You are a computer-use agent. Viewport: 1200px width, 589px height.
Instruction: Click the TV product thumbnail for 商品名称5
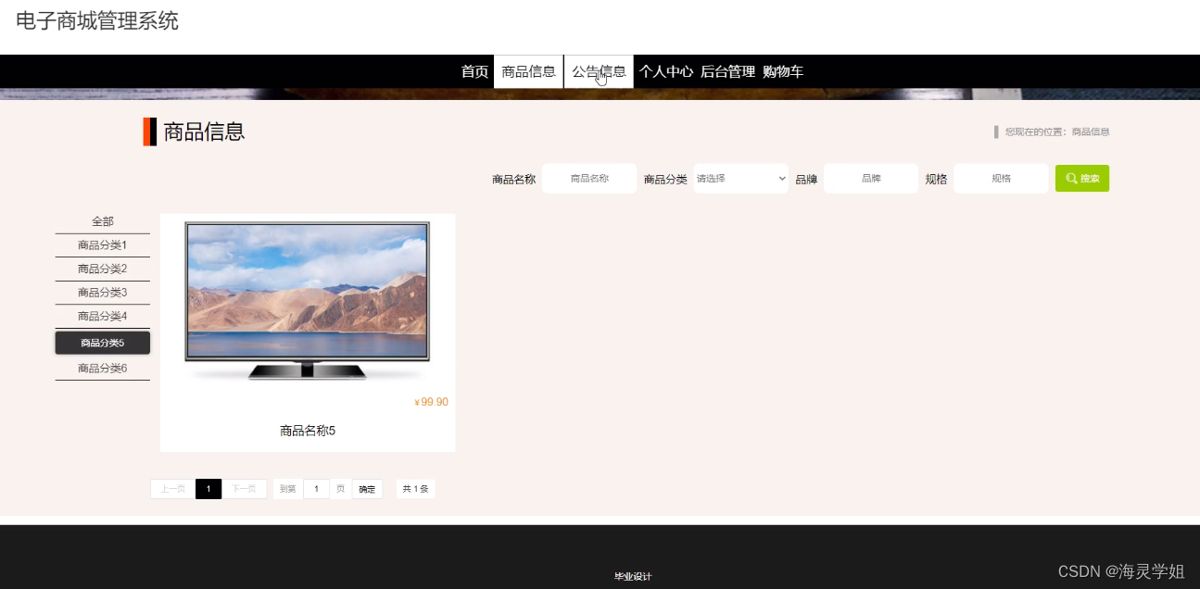[307, 296]
